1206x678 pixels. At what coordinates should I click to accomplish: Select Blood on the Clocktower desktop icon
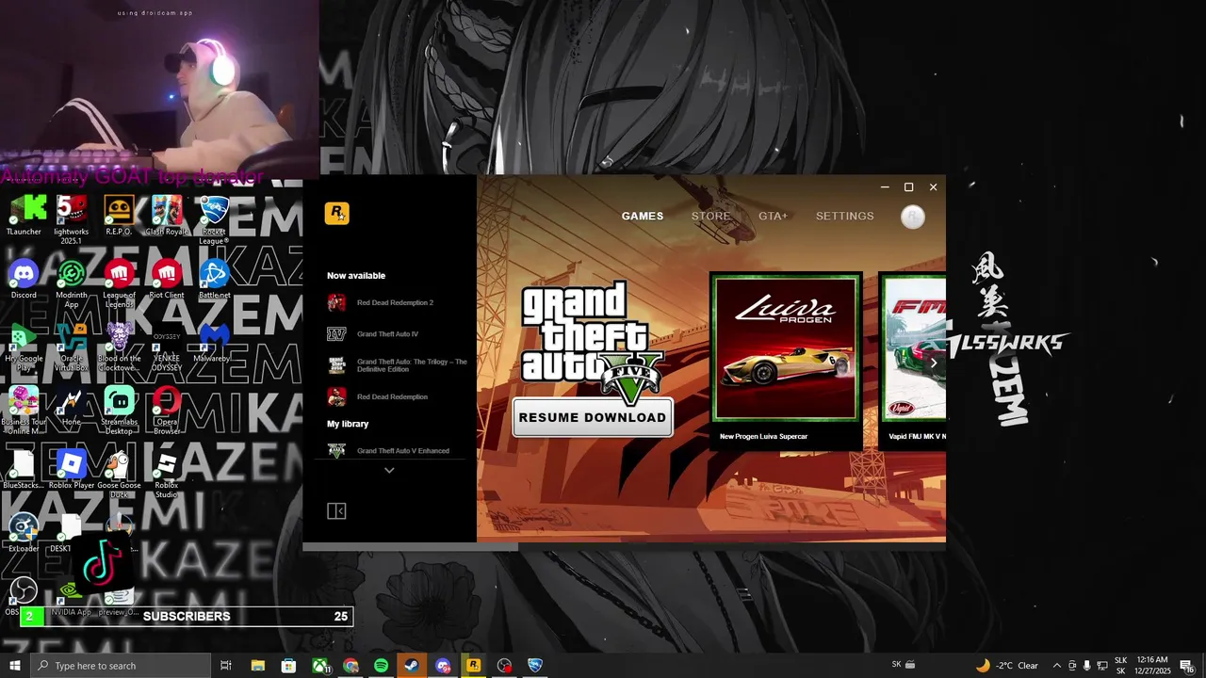(119, 347)
